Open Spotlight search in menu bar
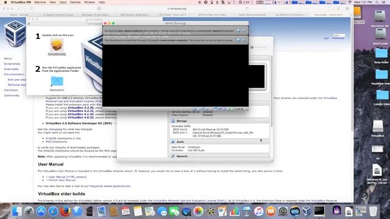 pyautogui.click(x=377, y=2)
